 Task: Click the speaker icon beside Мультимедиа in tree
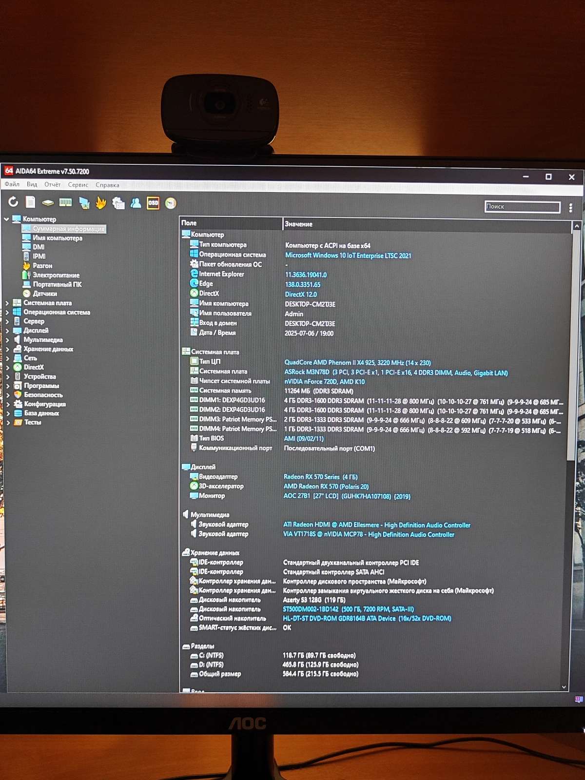click(x=18, y=339)
